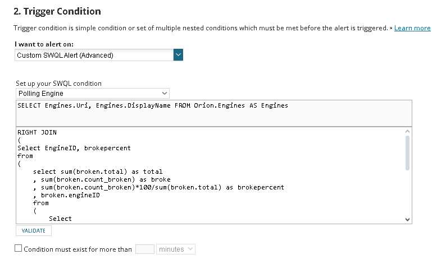Viewport: 446px width, 264px height.
Task: Click the '2. Trigger Condition' heading
Action: pyautogui.click(x=57, y=11)
